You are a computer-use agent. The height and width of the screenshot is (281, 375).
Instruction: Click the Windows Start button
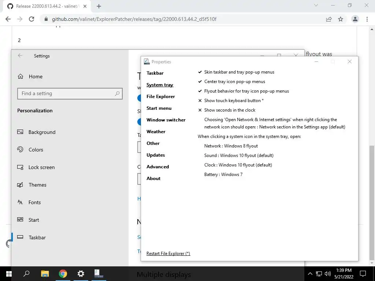pos(9,274)
